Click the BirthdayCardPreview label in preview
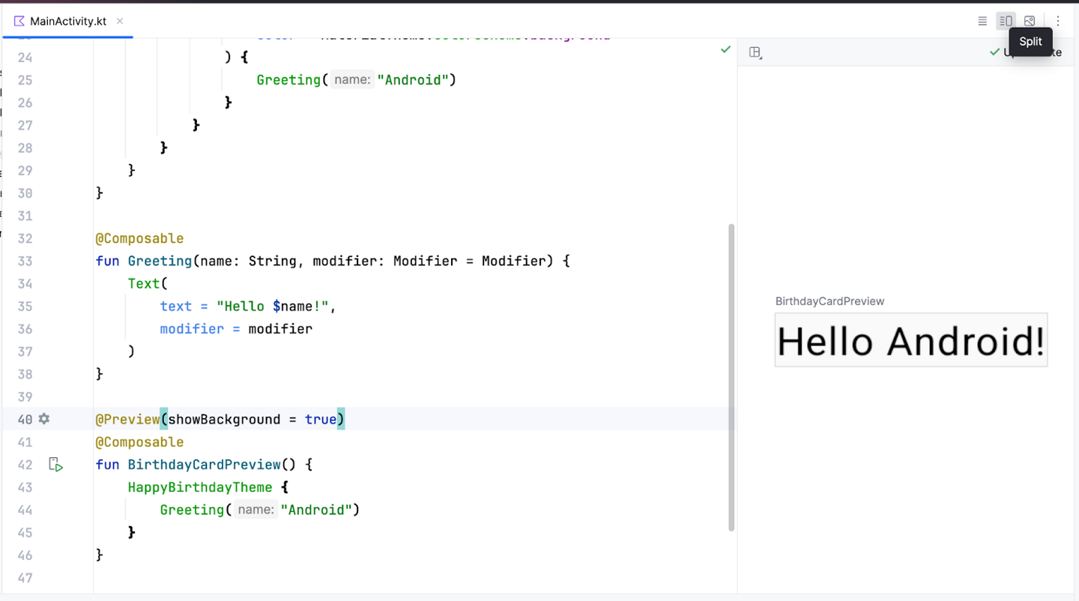The image size is (1079, 601). (829, 301)
